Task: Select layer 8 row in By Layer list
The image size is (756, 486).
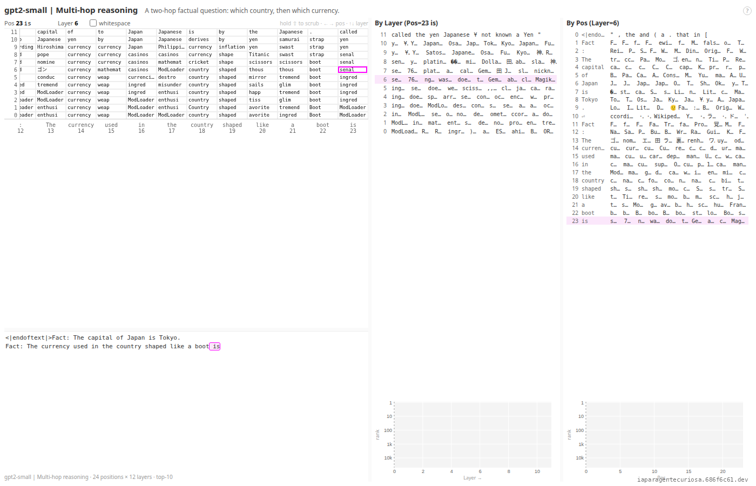Action: (465, 62)
